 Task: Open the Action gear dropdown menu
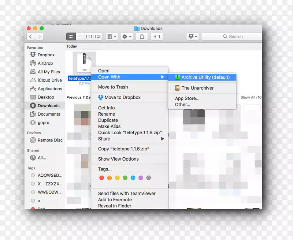pyautogui.click(x=127, y=37)
